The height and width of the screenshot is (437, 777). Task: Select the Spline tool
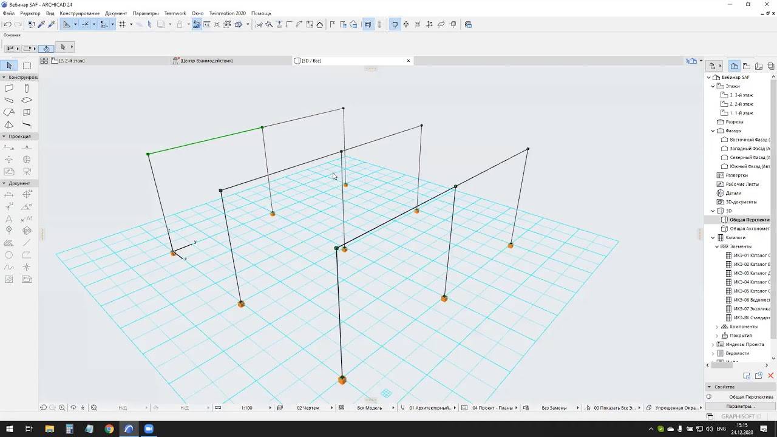[x=9, y=267]
